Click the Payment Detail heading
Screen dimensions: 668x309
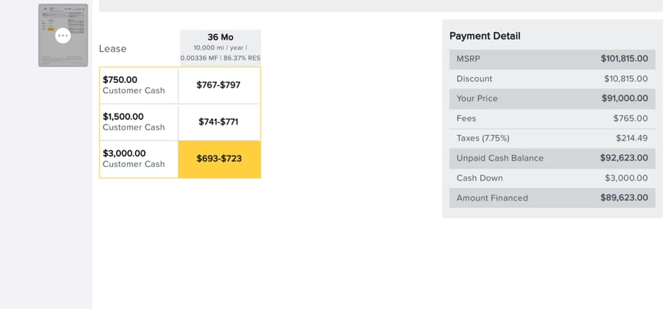click(484, 36)
